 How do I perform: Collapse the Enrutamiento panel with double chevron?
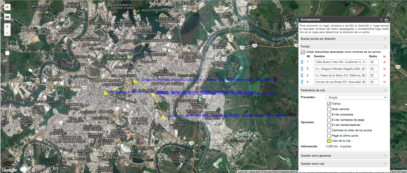click(381, 20)
